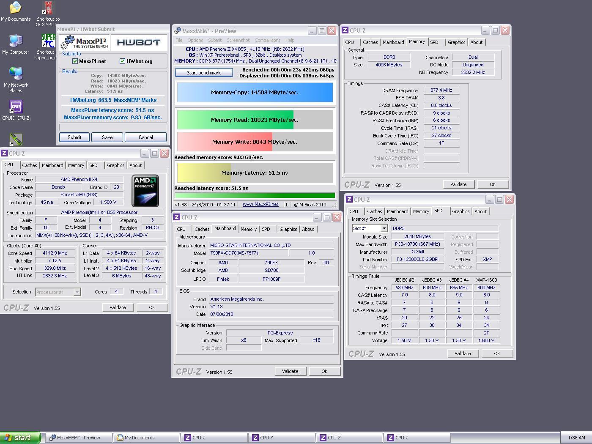Click Validate in CPU-Z Memory window
The image size is (592, 444).
pos(458,184)
